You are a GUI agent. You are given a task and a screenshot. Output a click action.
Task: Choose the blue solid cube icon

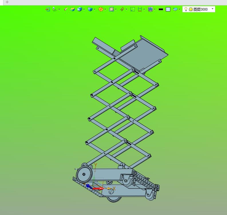coord(80,9)
